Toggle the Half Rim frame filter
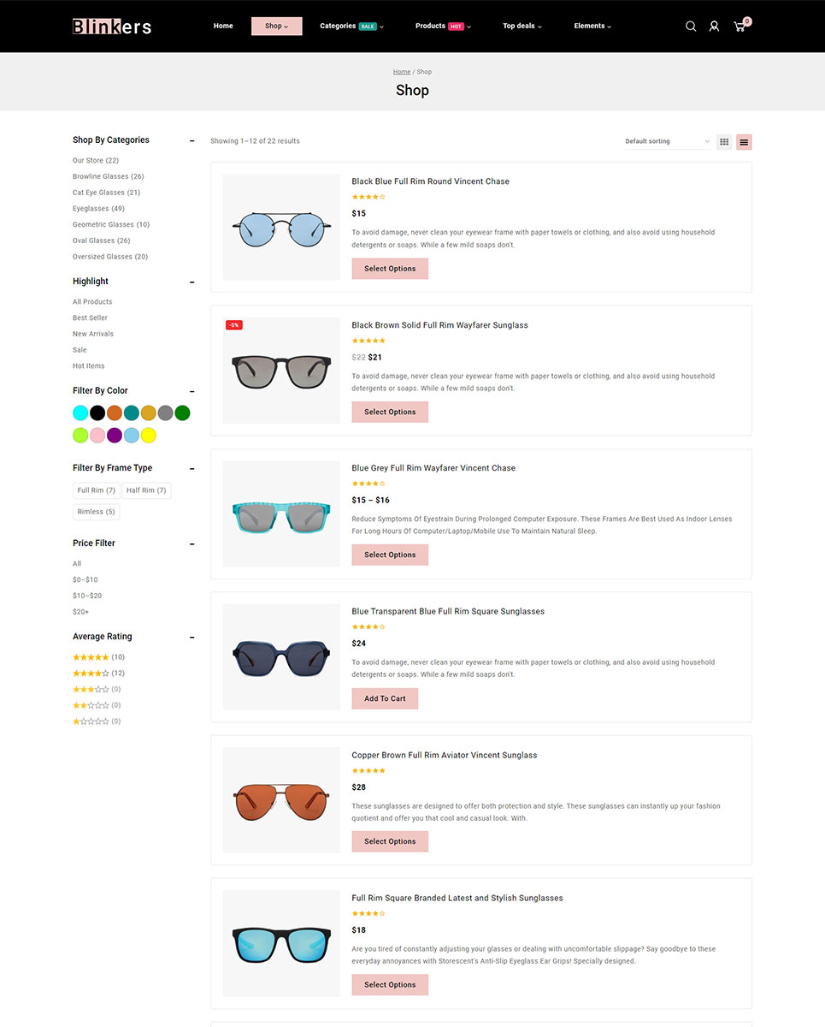Viewport: 825px width, 1027px height. (x=146, y=490)
